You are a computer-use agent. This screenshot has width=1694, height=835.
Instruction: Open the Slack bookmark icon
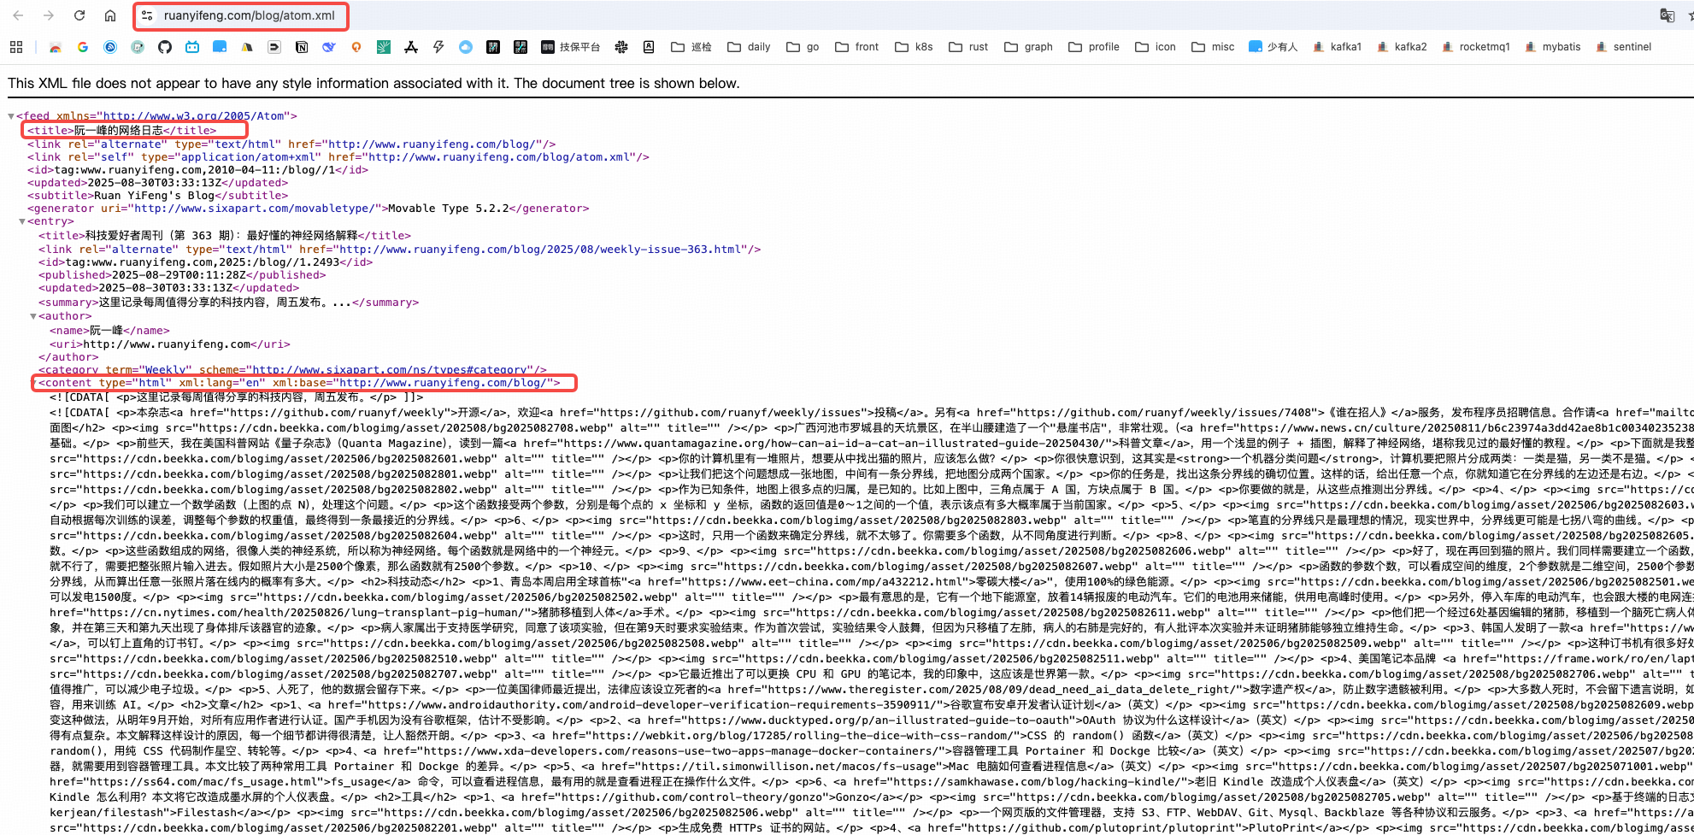tap(621, 47)
